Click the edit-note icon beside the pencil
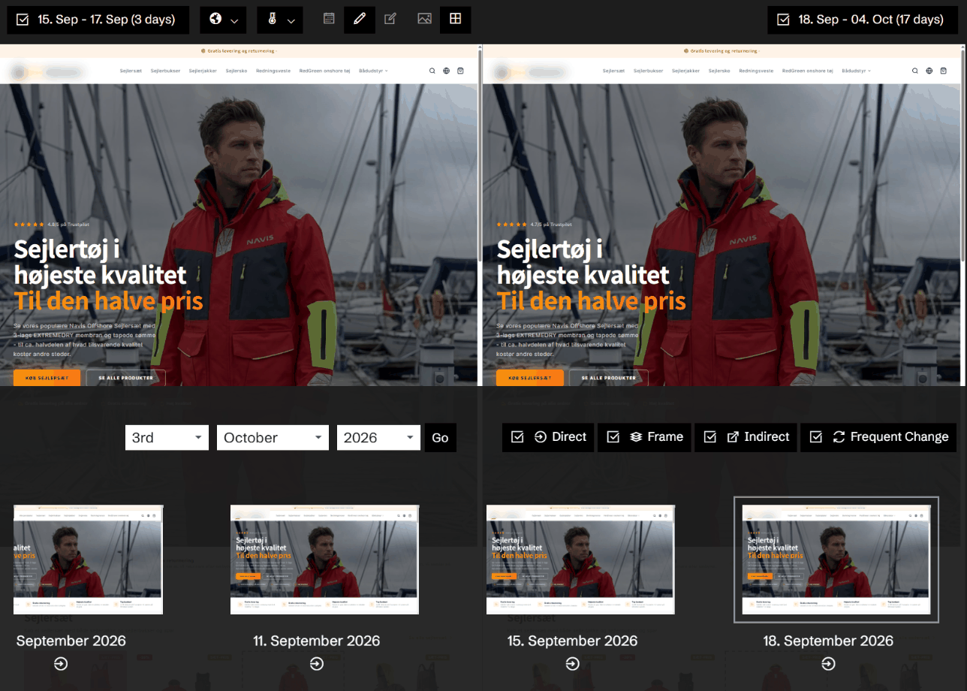The height and width of the screenshot is (691, 967). [x=390, y=19]
